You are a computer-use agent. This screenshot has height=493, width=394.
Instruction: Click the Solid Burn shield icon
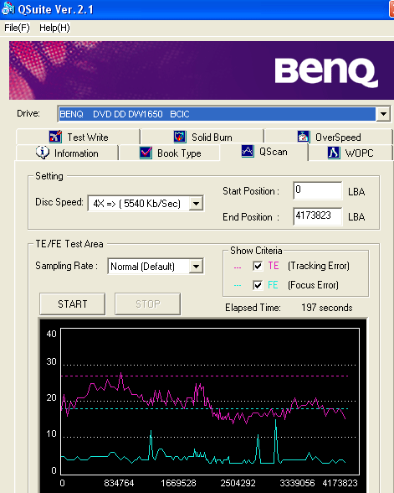coord(180,137)
